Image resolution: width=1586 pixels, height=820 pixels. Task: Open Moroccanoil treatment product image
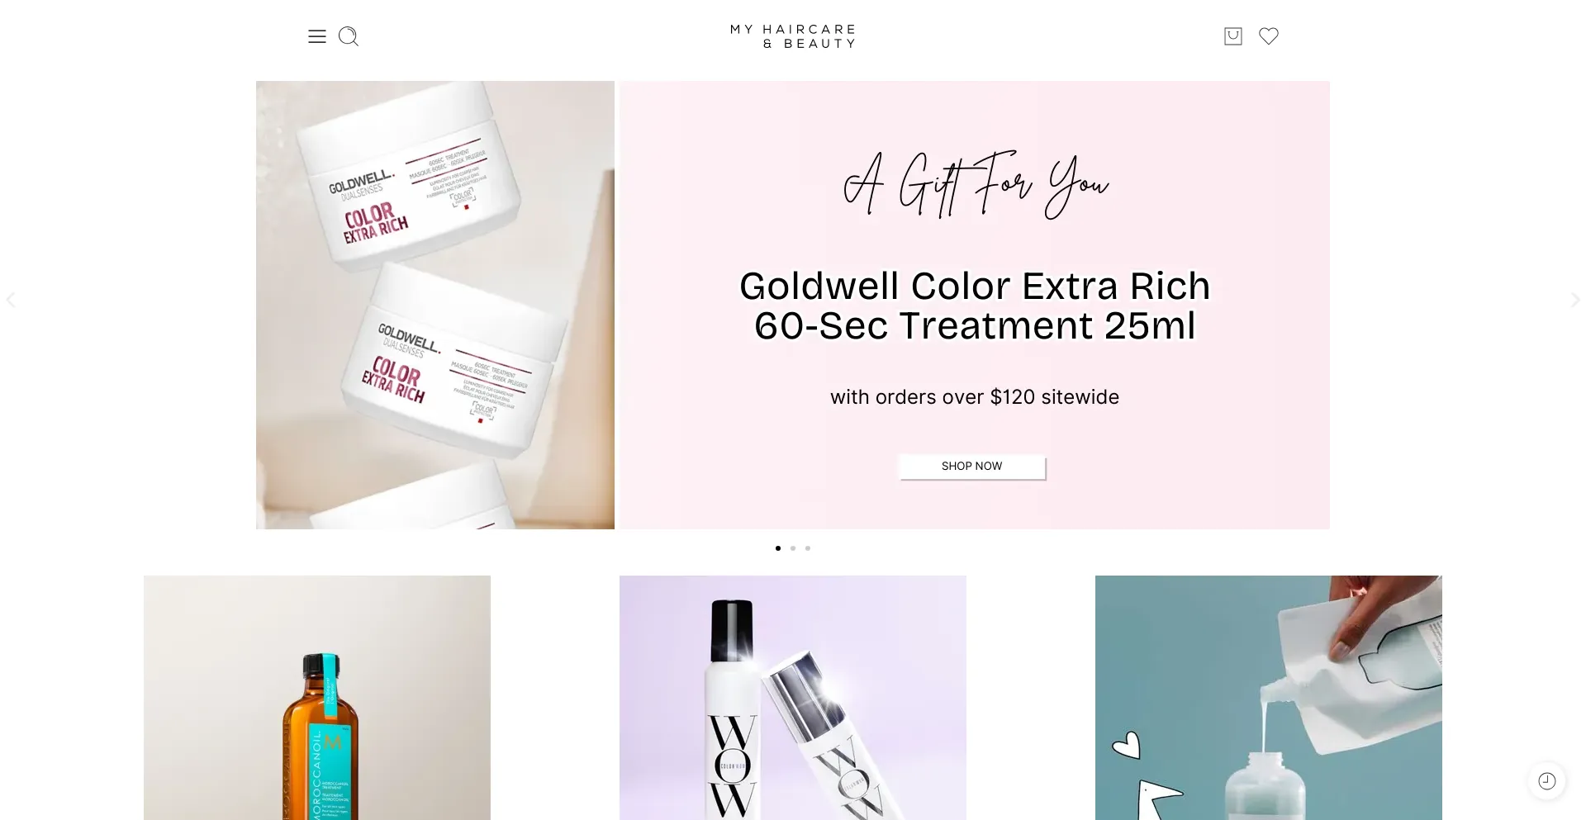[317, 698]
